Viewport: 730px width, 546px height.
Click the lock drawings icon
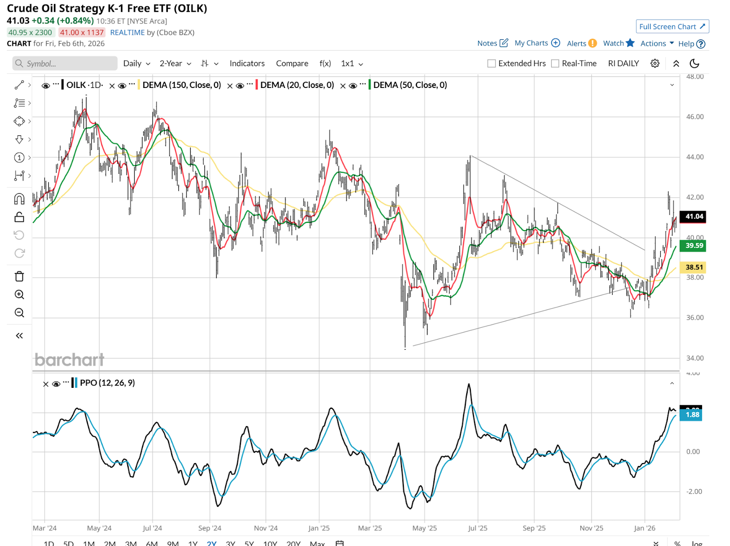click(x=19, y=217)
